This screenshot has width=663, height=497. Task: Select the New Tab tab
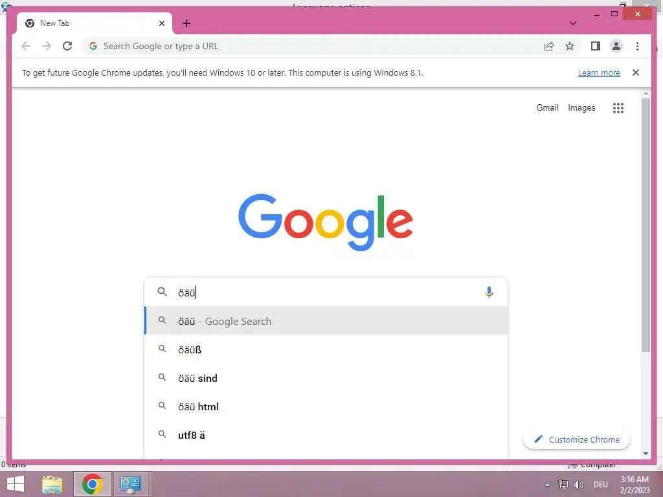pos(95,23)
